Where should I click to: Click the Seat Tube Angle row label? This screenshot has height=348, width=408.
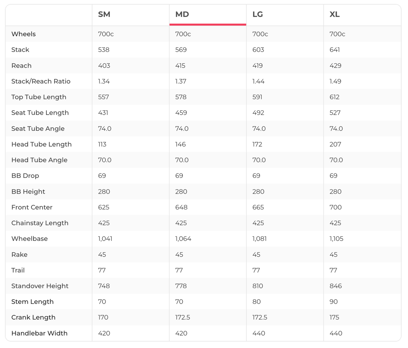(x=38, y=129)
